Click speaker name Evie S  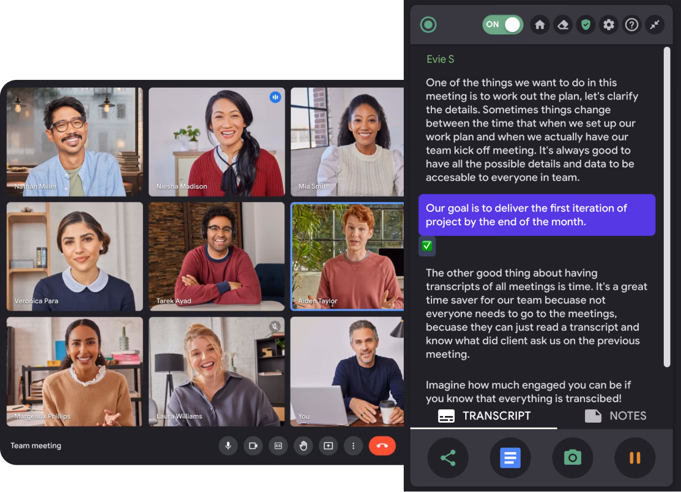(440, 59)
